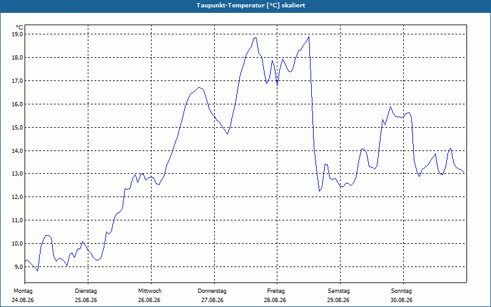
Task: Click the 'Mittwoch' day label
Action: tap(150, 291)
